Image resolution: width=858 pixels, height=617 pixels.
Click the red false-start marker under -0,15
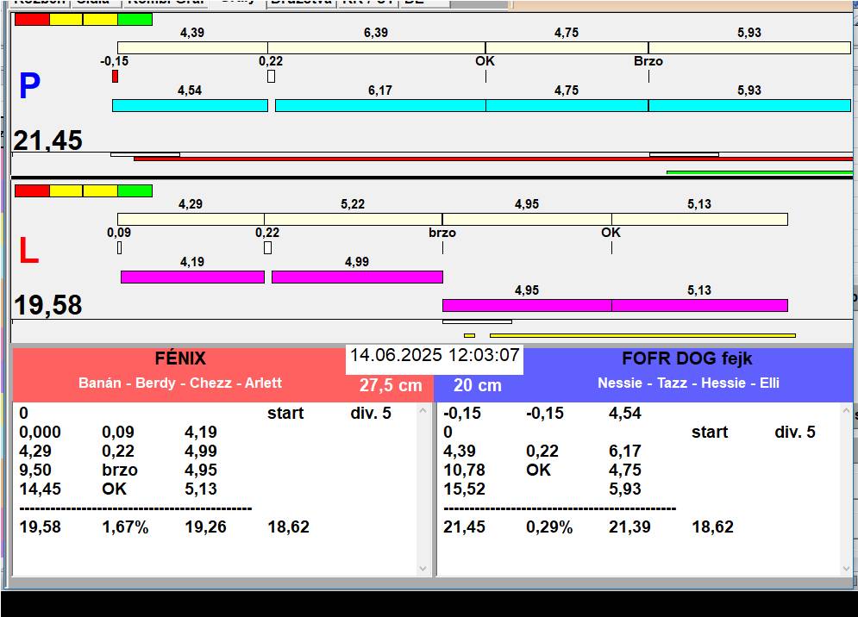[116, 77]
